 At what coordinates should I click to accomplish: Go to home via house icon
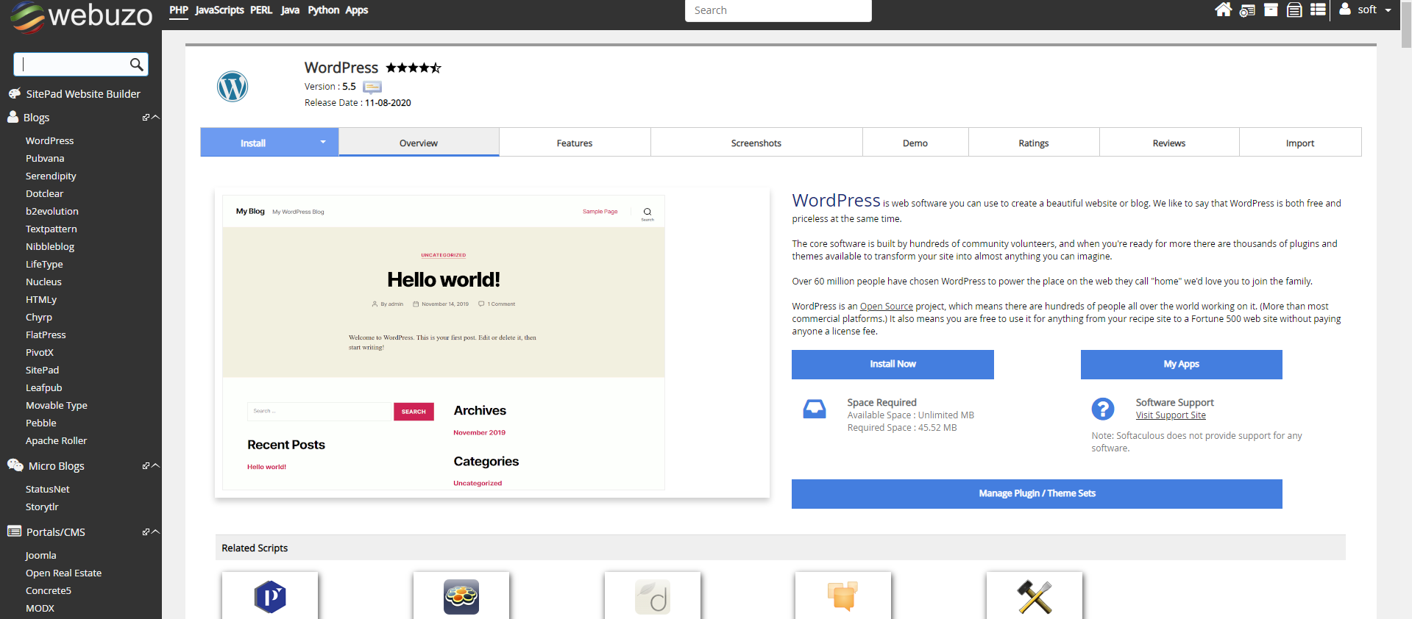[1223, 10]
